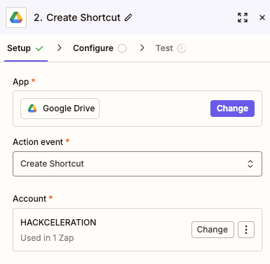Go to the Test tab
This screenshot has width=270, height=264.
pos(171,48)
